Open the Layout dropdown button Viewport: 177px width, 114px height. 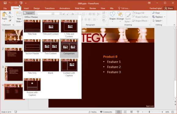tap(29, 13)
